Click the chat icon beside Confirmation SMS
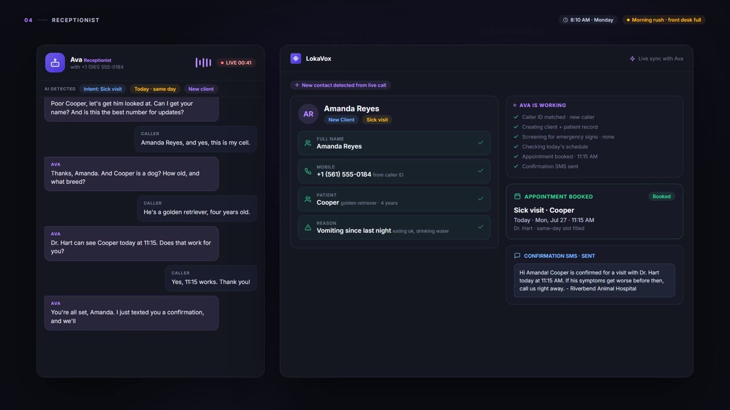 click(x=517, y=256)
